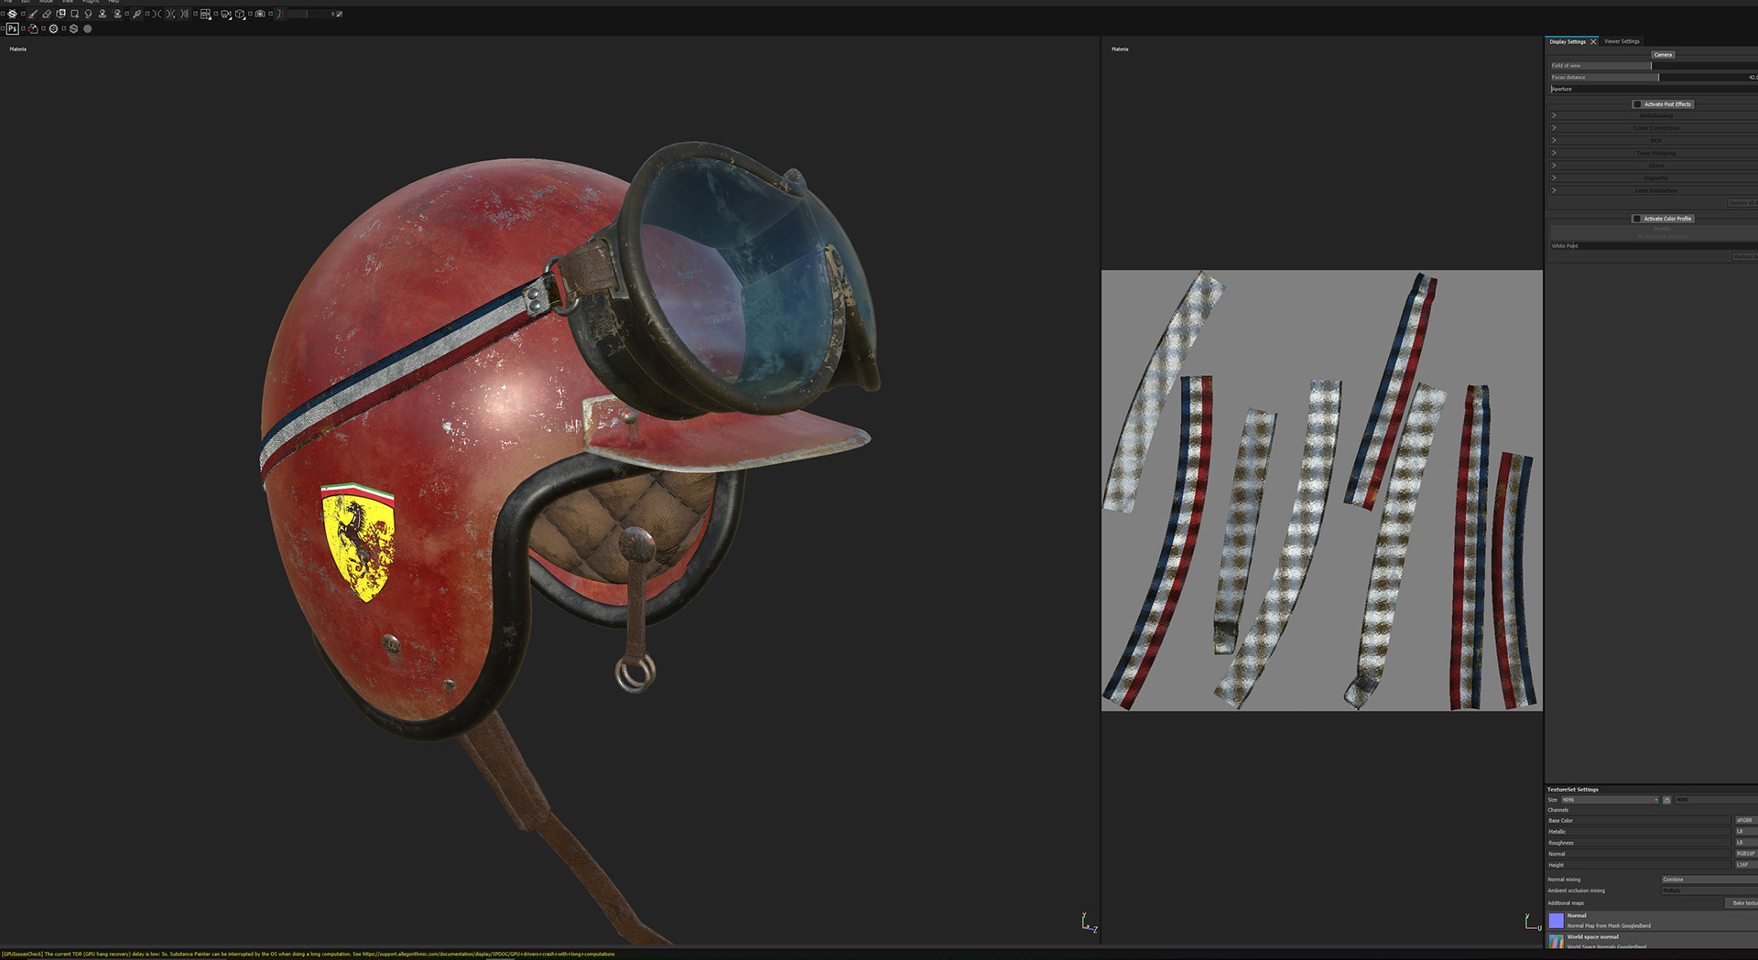Select the Paint brush tool

coord(33,14)
